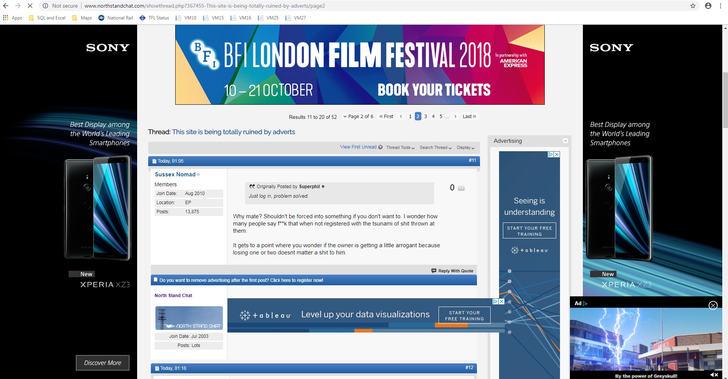Open Page 2 of 6 dropdown
Viewport: 728px width, 379px height.
(358, 117)
